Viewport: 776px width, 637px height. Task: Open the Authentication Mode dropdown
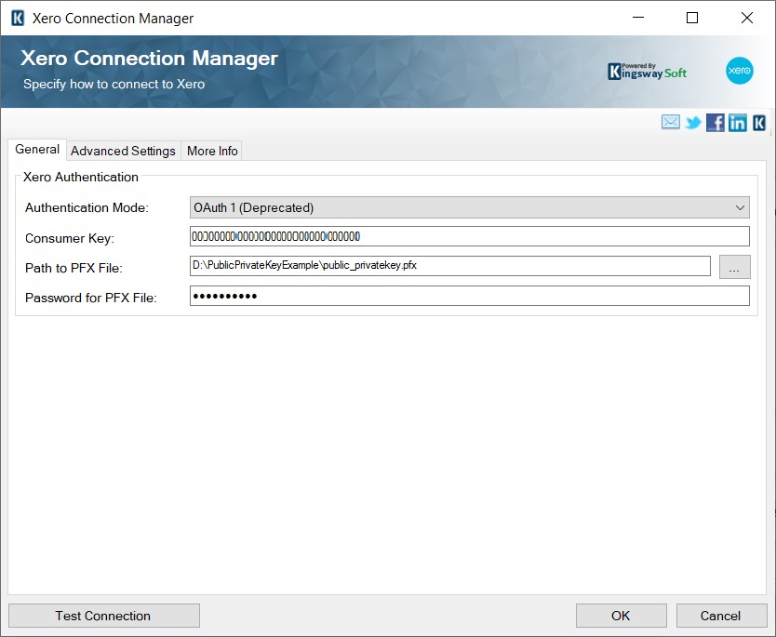pyautogui.click(x=470, y=207)
